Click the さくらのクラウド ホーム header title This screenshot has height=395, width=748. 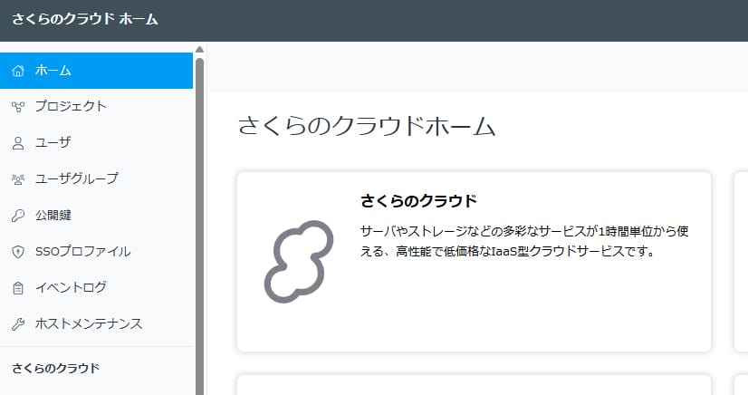click(x=85, y=19)
